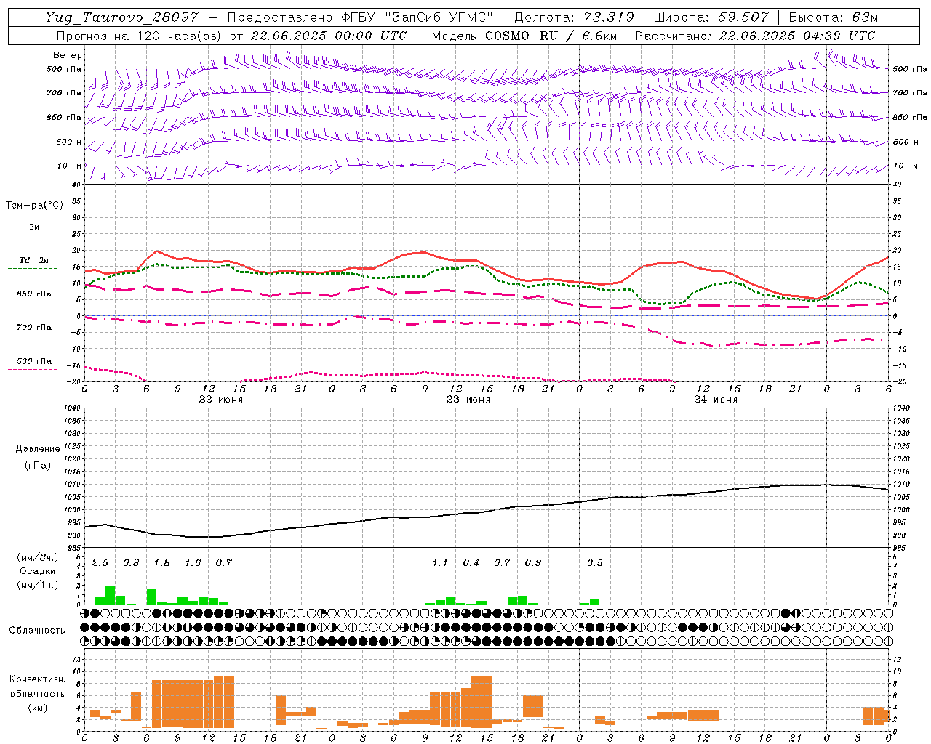The width and height of the screenshot is (931, 744).
Task: Click the Облачность row label
Action: click(x=37, y=630)
